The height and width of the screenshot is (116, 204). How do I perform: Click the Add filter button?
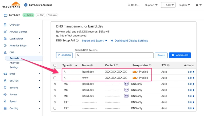(64, 55)
